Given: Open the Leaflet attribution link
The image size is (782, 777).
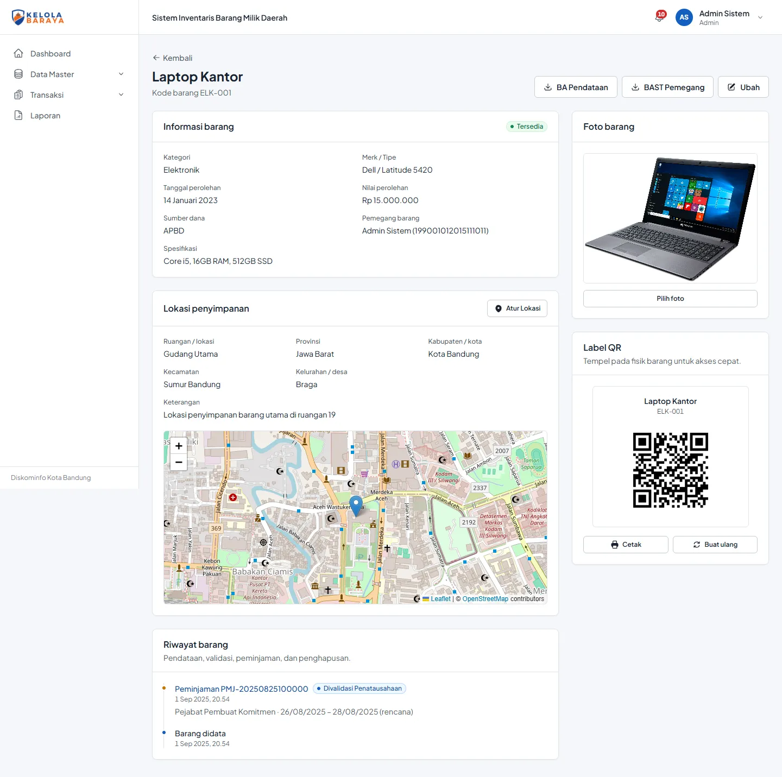Looking at the screenshot, I should (x=440, y=599).
